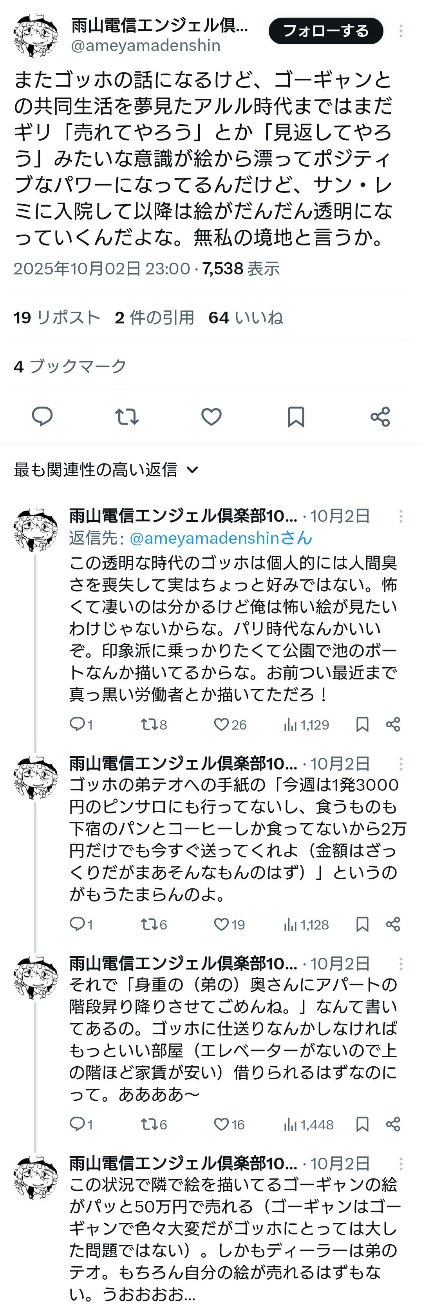Open the main post author's avatar
The image size is (423, 1309).
(36, 36)
